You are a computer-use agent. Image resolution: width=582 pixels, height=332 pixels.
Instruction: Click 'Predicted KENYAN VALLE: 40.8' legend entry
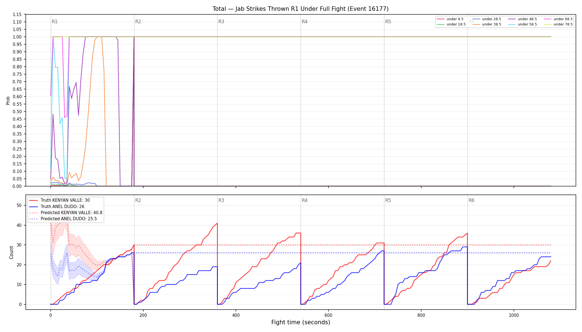(x=66, y=213)
